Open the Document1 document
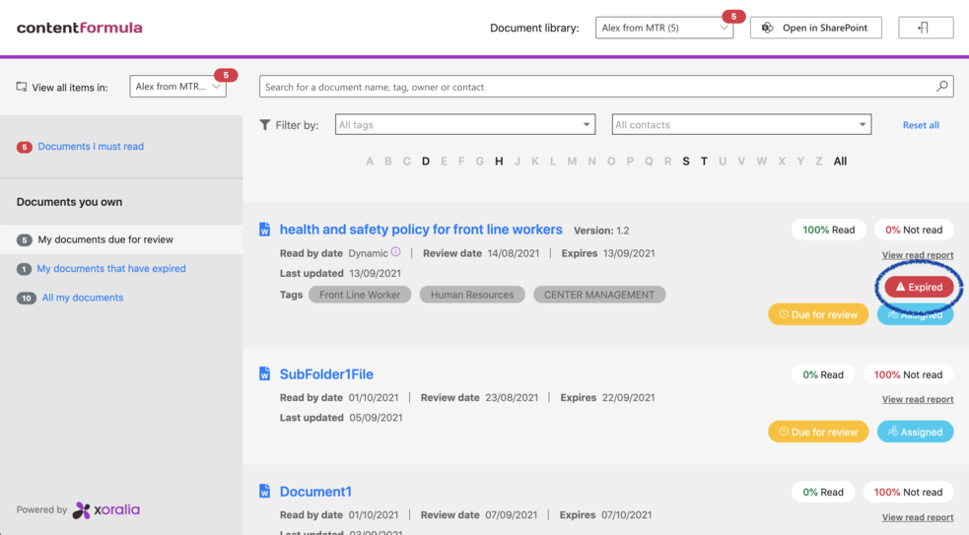The width and height of the screenshot is (969, 535). (x=315, y=492)
